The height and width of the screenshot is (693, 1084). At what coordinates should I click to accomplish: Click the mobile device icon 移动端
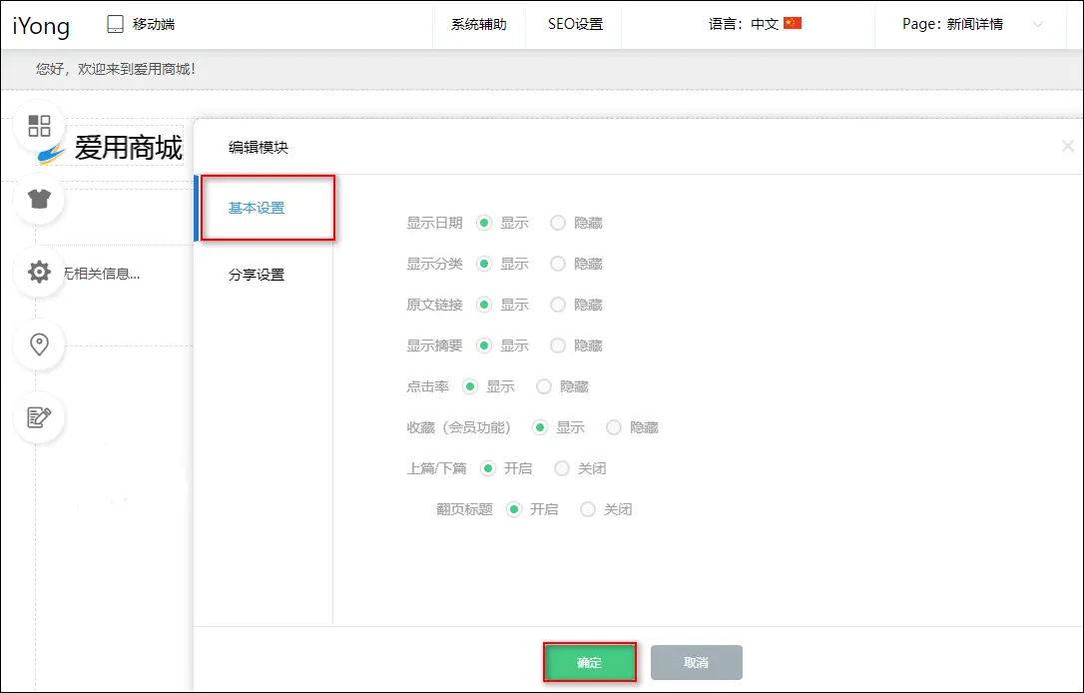pos(117,24)
